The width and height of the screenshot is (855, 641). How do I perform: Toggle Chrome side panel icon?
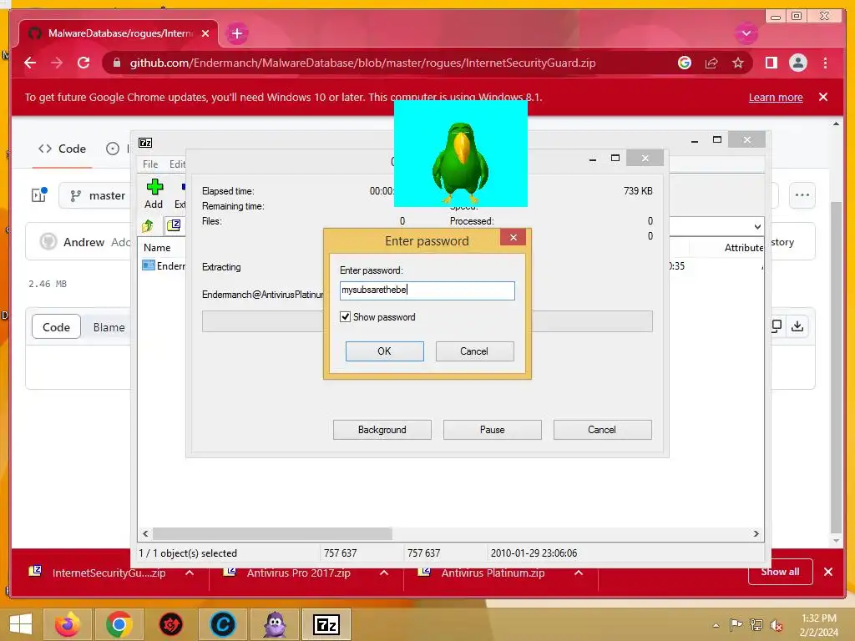[x=771, y=63]
